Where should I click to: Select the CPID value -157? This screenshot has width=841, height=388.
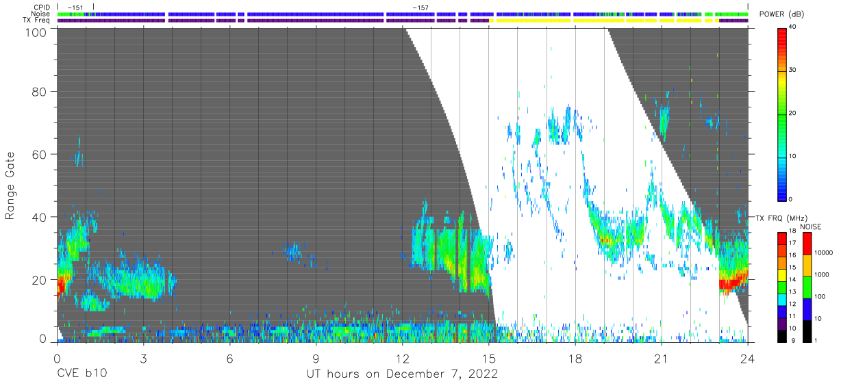point(420,8)
